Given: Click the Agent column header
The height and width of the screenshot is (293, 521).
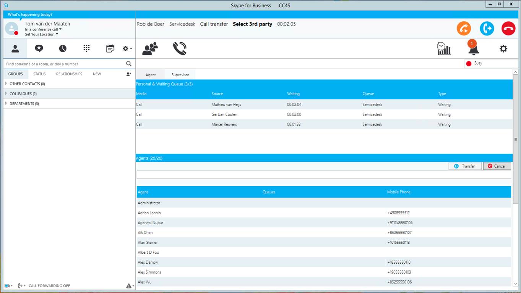Looking at the screenshot, I should point(143,192).
